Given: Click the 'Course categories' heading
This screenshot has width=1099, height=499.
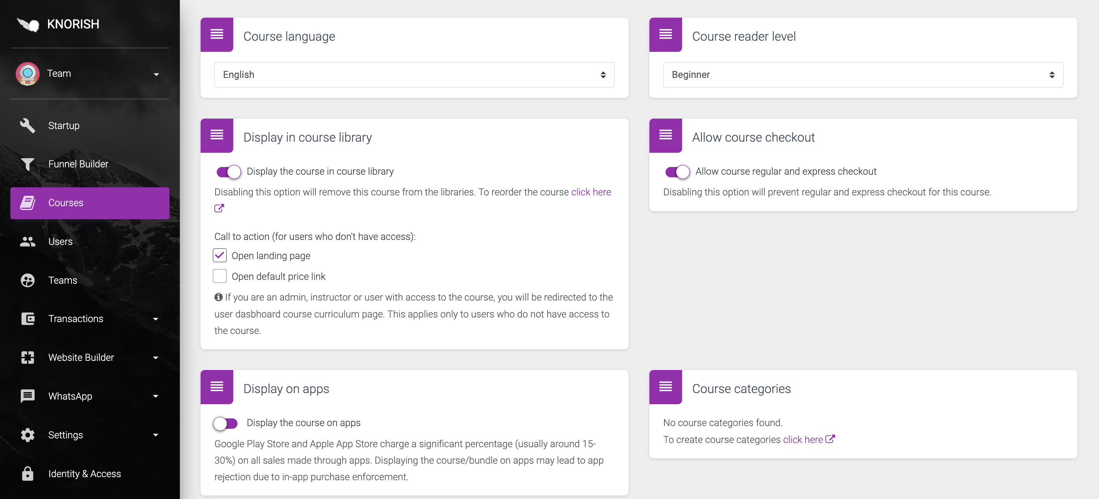Looking at the screenshot, I should pos(742,389).
